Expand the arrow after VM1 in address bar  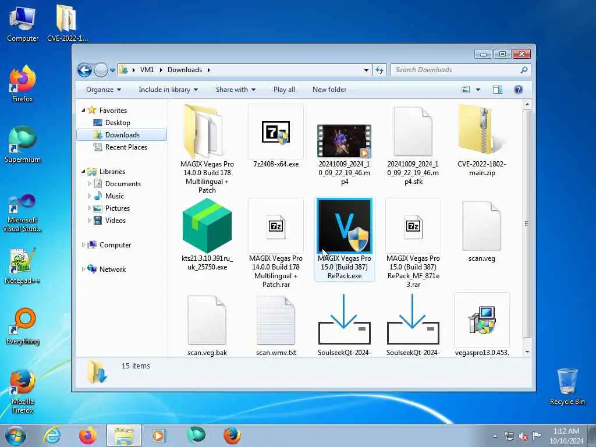tap(161, 70)
